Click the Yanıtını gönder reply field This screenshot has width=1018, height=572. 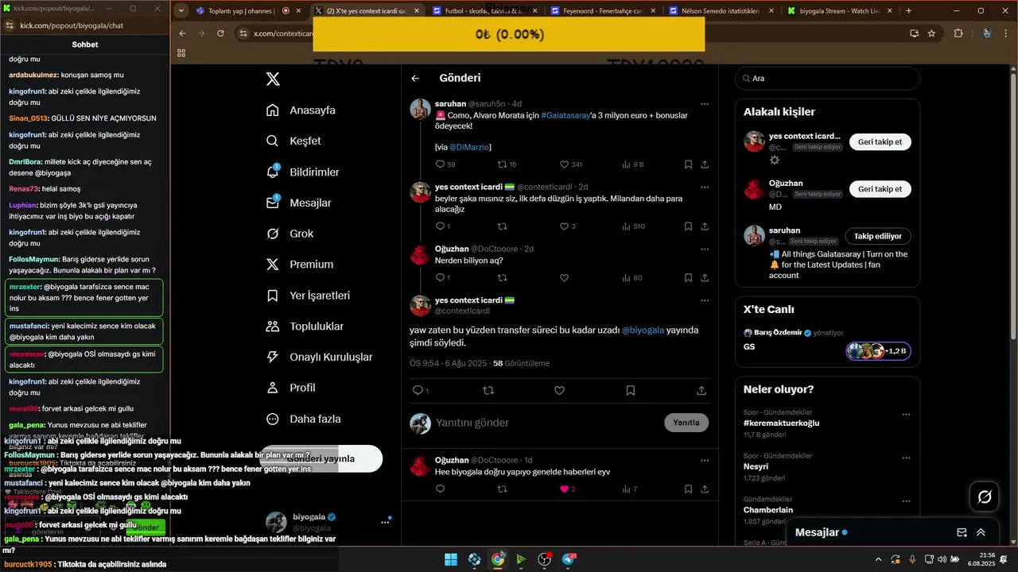tap(545, 423)
